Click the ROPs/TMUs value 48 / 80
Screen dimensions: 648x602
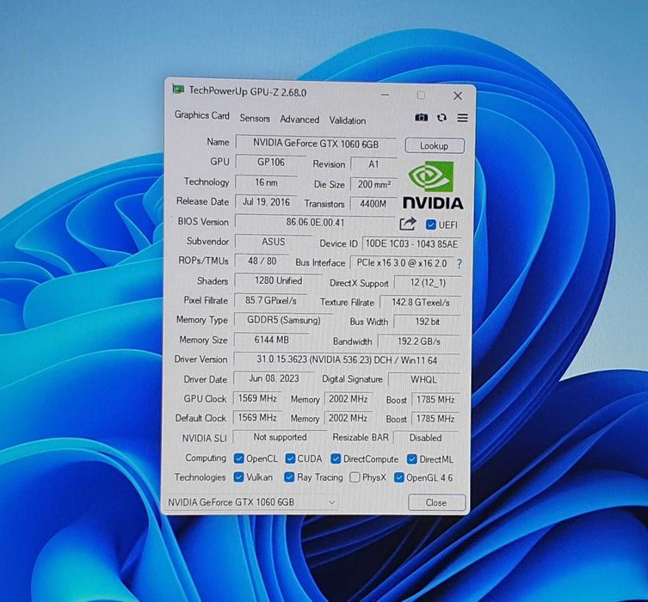(x=262, y=261)
